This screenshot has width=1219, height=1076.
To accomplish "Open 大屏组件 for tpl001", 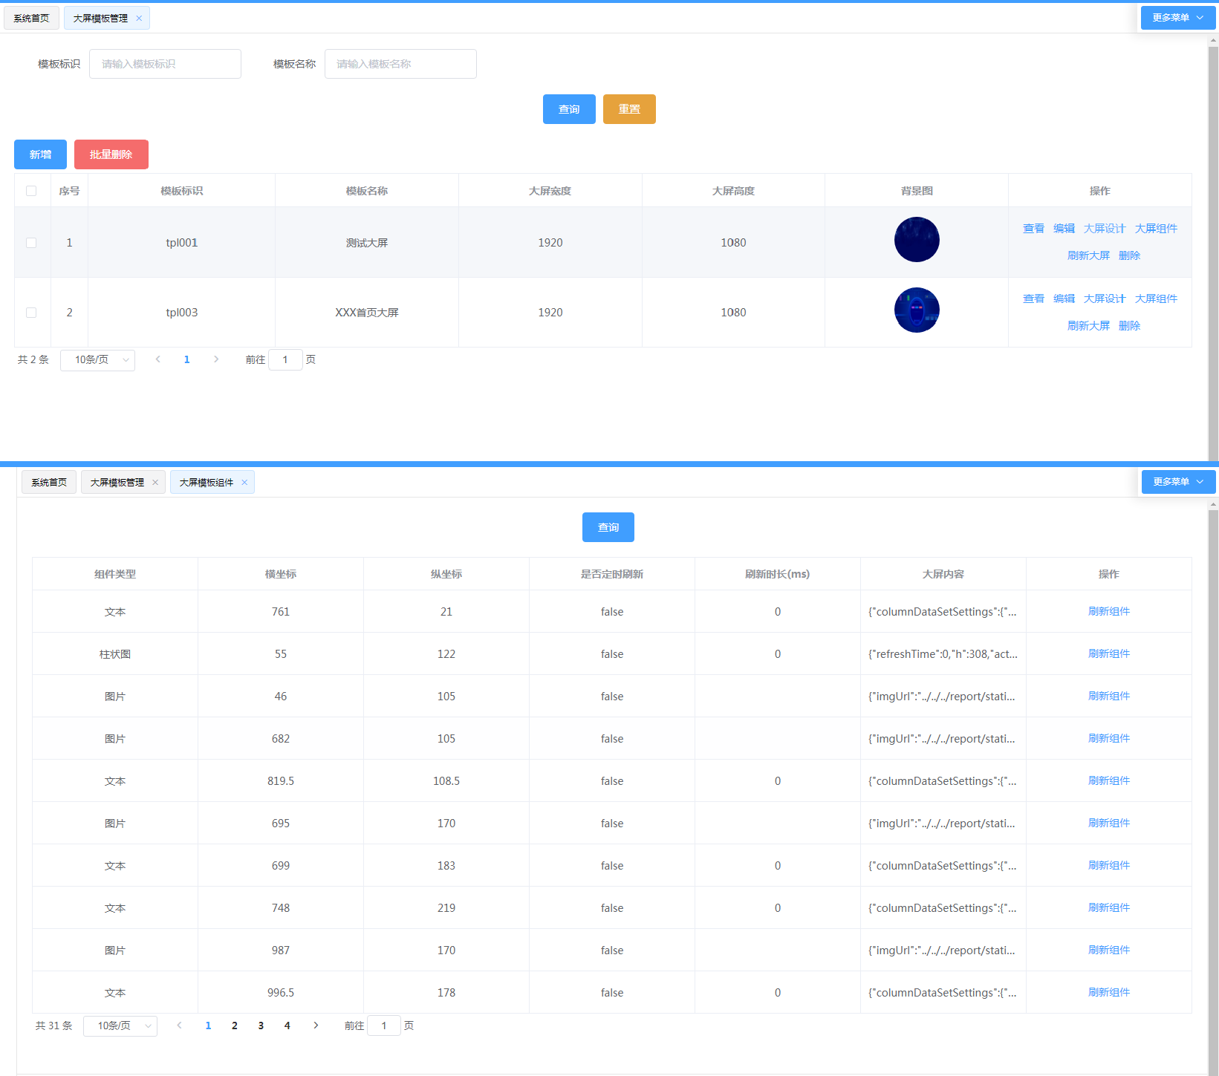I will (1156, 229).
